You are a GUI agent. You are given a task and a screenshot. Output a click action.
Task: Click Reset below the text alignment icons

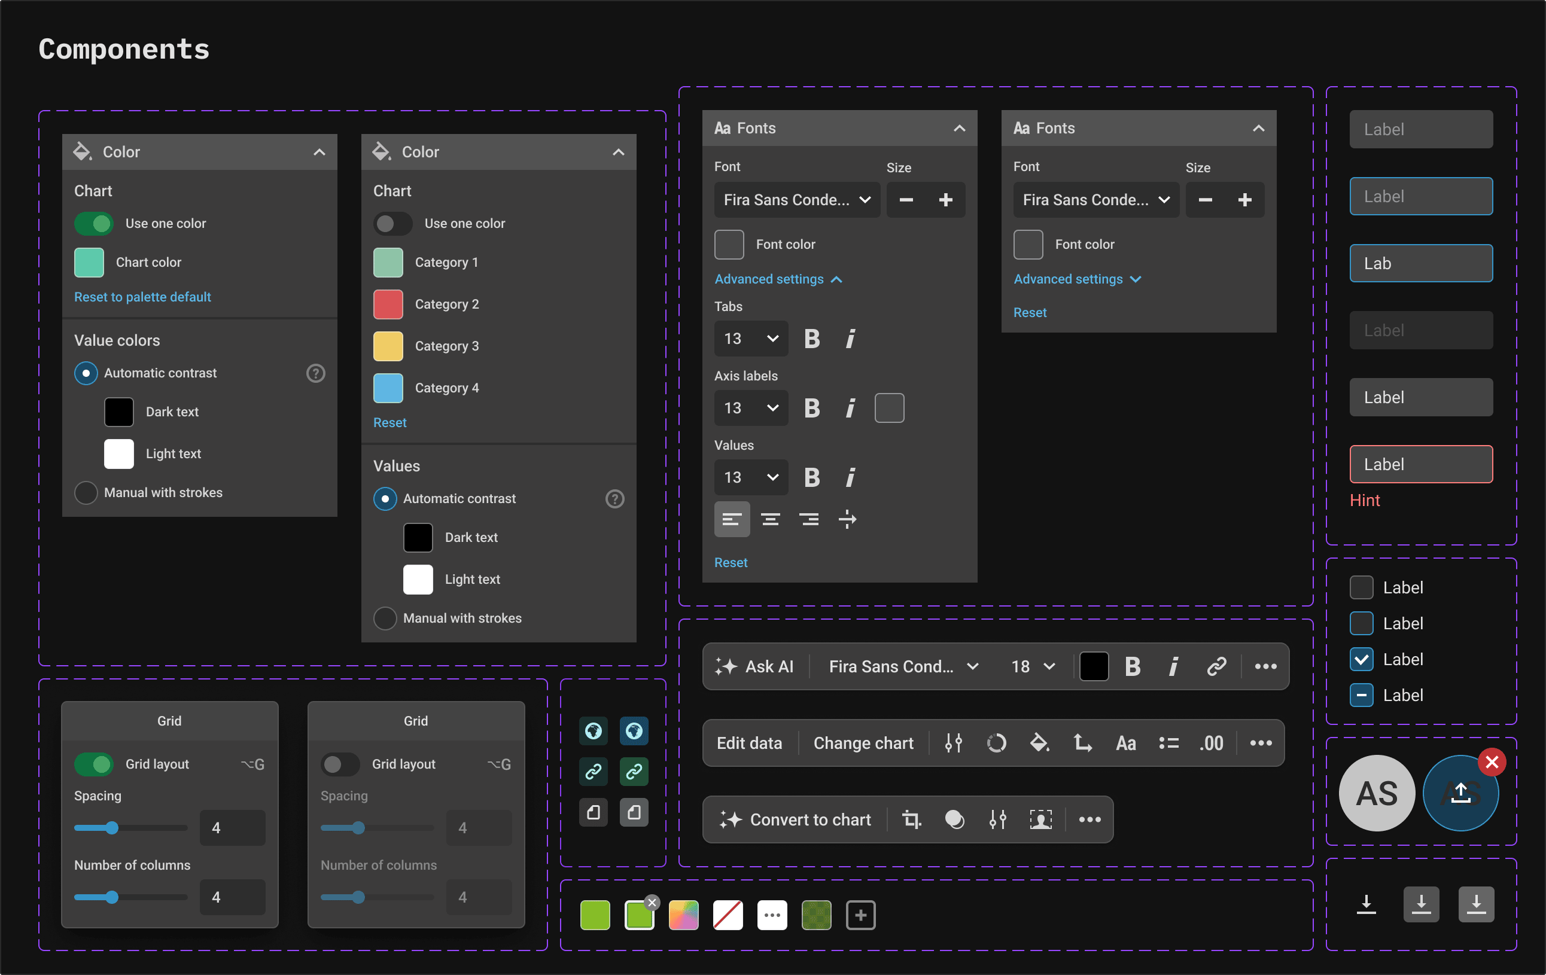(731, 563)
